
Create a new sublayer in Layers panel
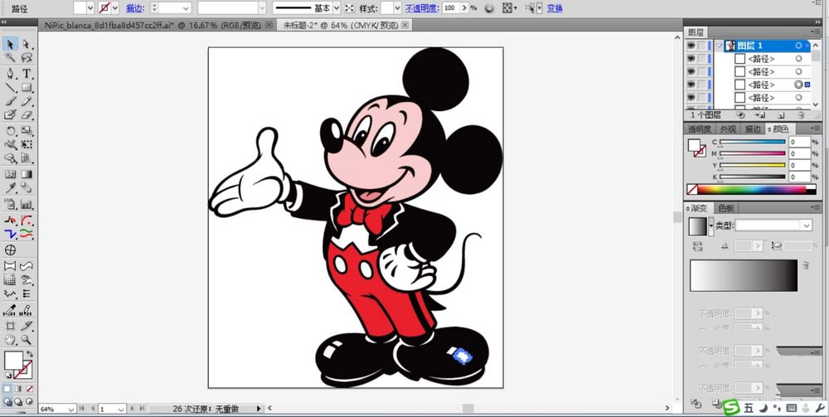pyautogui.click(x=761, y=114)
